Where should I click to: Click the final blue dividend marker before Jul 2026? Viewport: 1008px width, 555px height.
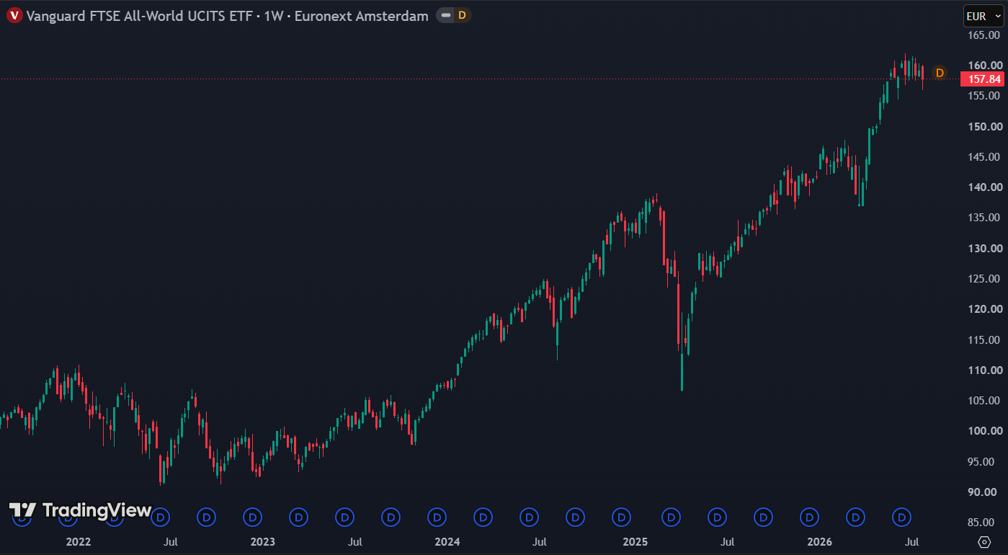pos(902,517)
